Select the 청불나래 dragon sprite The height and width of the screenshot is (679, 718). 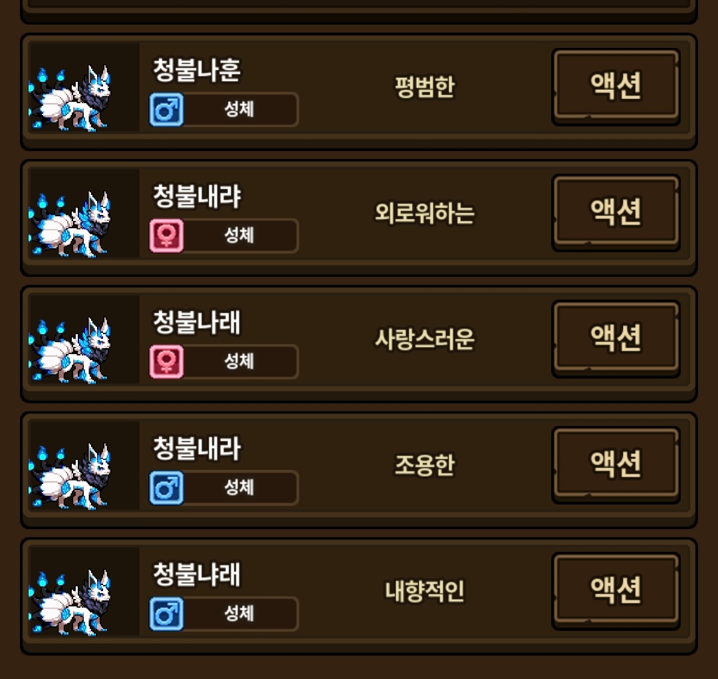pyautogui.click(x=70, y=351)
